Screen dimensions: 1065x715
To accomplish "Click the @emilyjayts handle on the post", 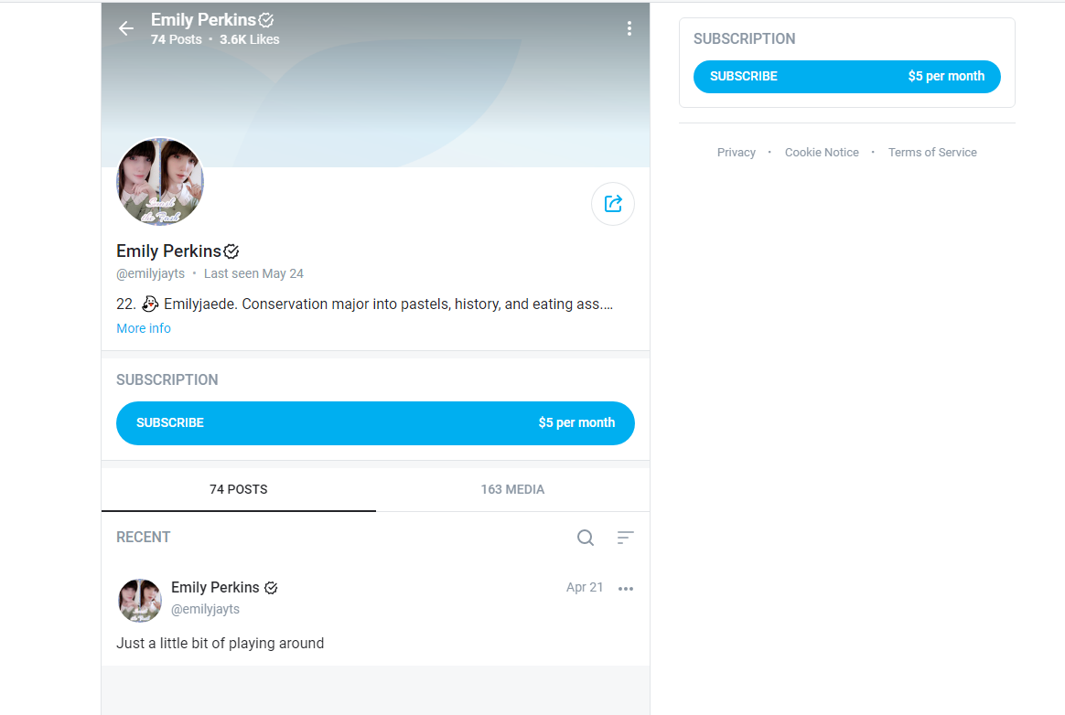I will [x=205, y=609].
